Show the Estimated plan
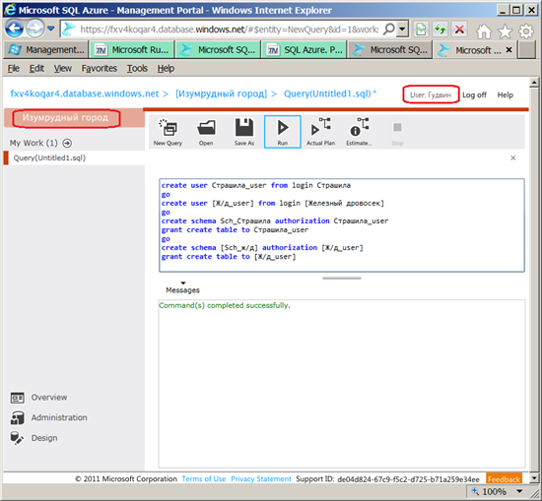542x501 pixels. tap(359, 132)
